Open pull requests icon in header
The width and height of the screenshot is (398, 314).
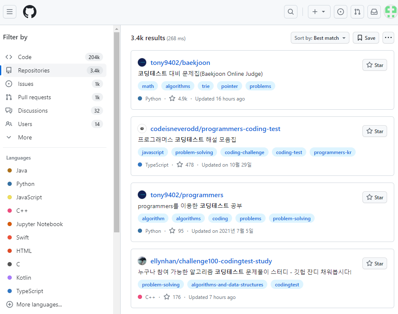[357, 12]
